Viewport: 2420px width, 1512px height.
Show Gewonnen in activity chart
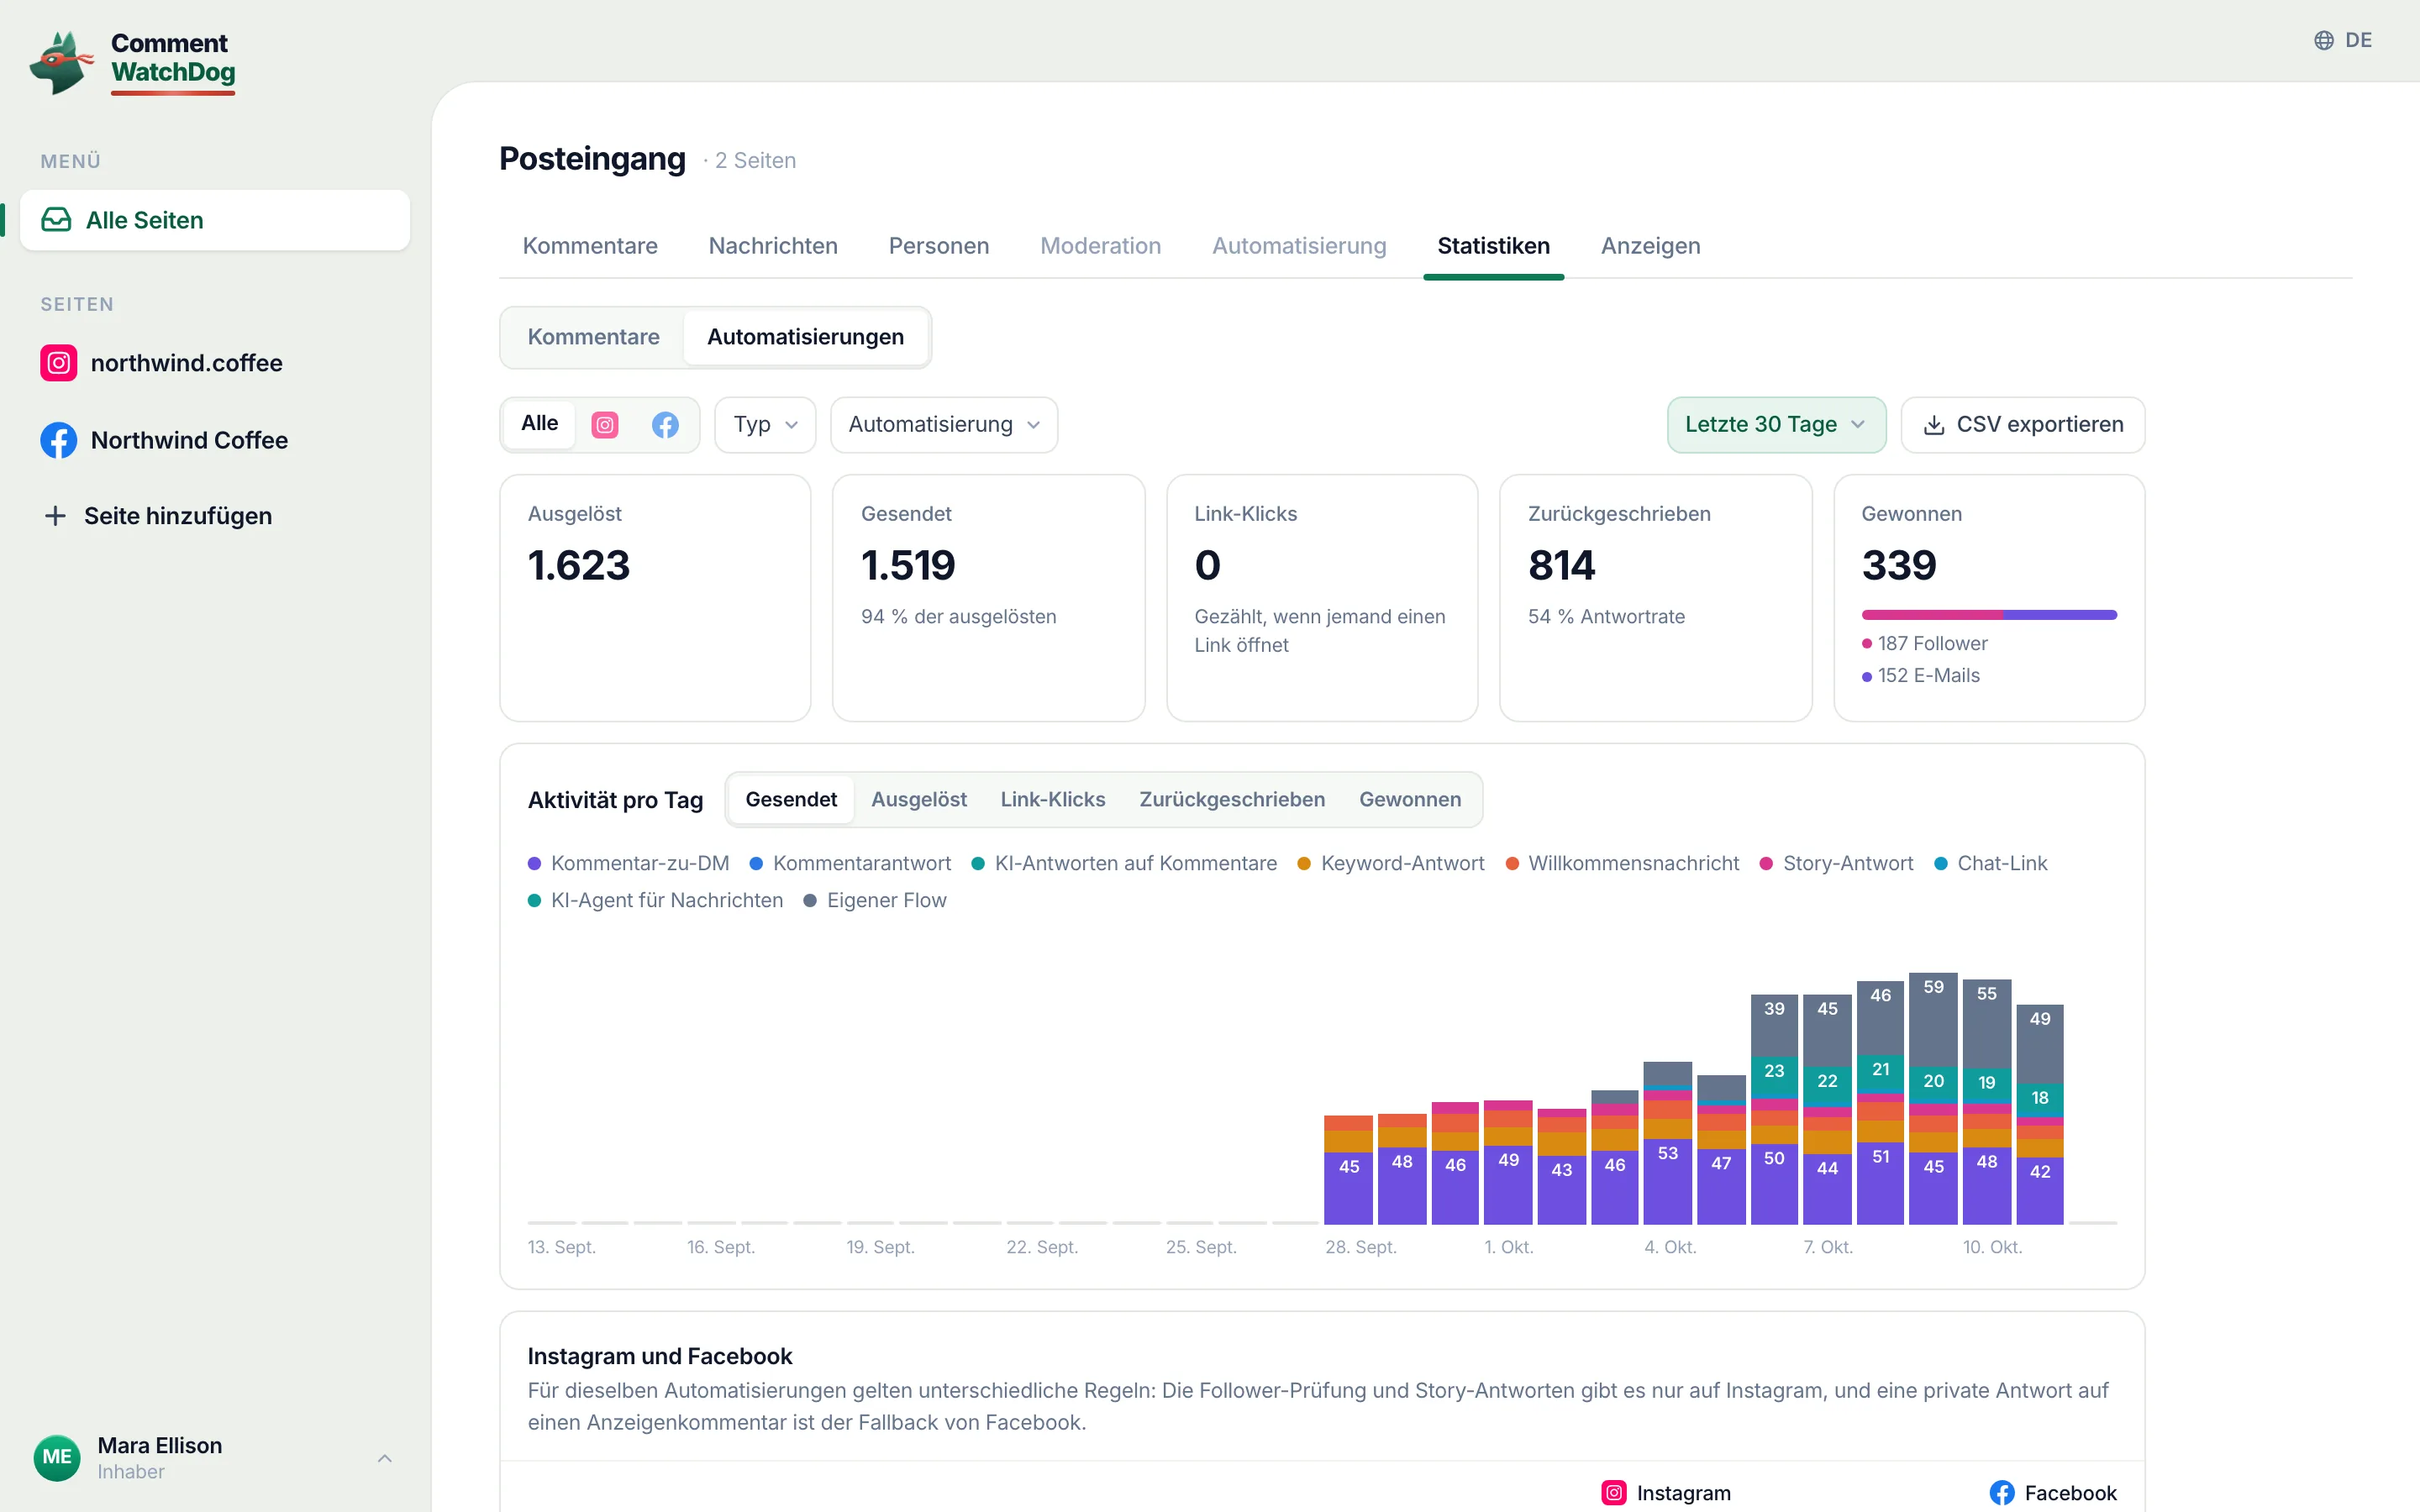pos(1409,800)
